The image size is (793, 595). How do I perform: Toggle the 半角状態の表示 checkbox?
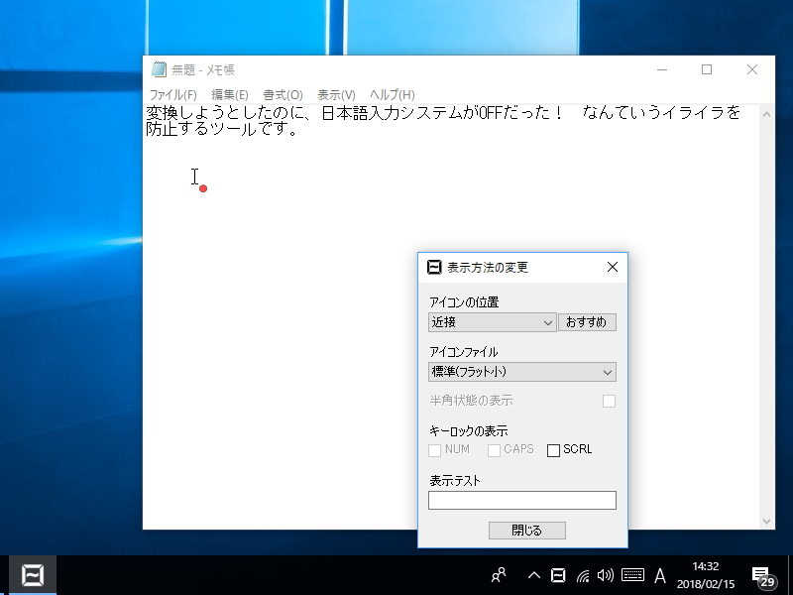pyautogui.click(x=609, y=401)
